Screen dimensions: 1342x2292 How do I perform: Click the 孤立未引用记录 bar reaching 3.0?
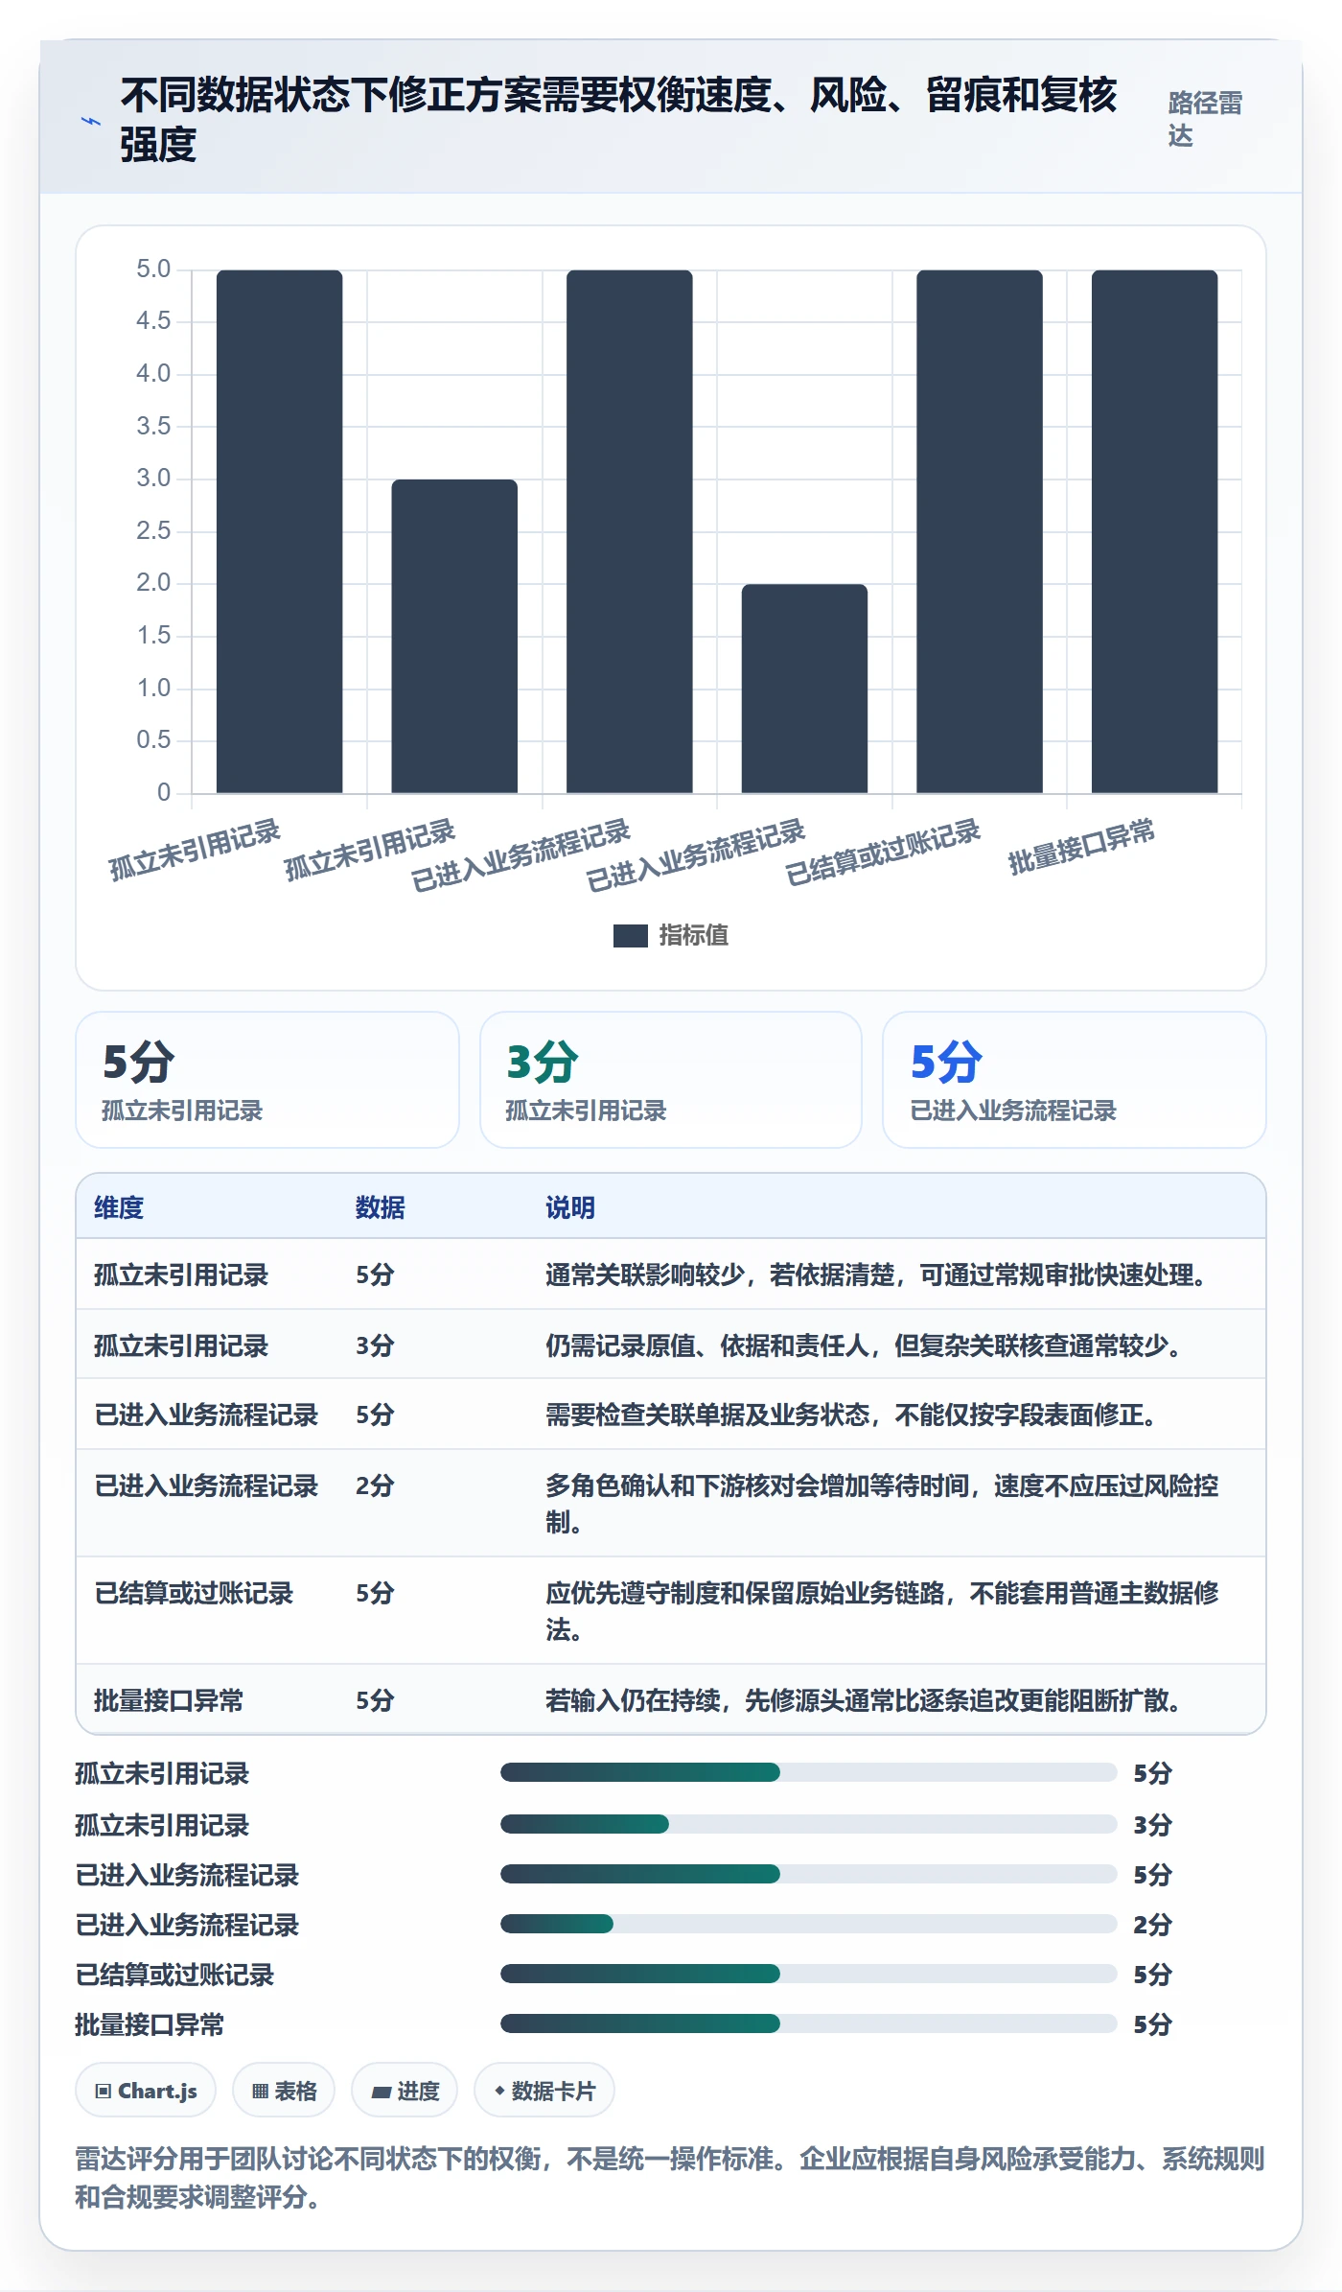pyautogui.click(x=454, y=636)
